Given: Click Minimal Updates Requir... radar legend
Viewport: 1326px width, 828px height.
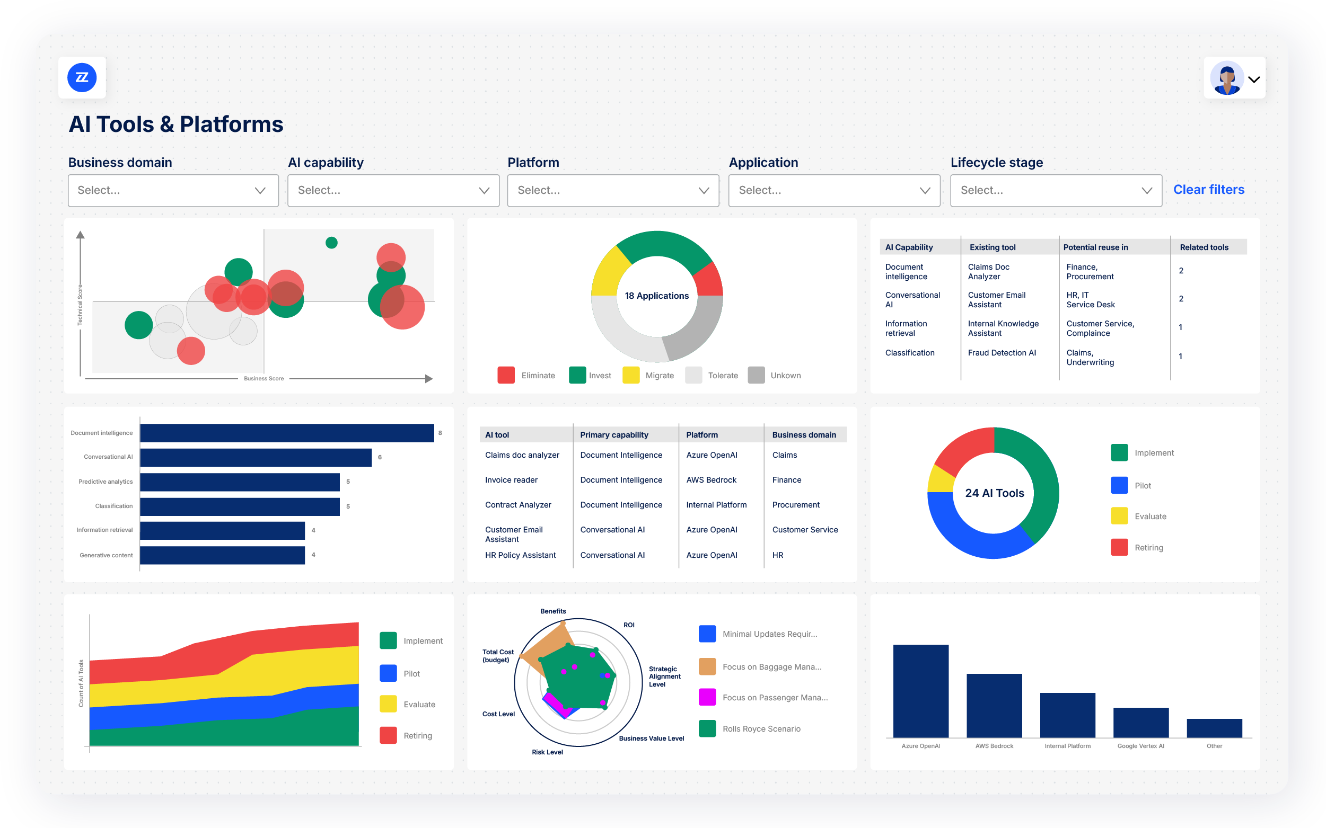Looking at the screenshot, I should 758,634.
